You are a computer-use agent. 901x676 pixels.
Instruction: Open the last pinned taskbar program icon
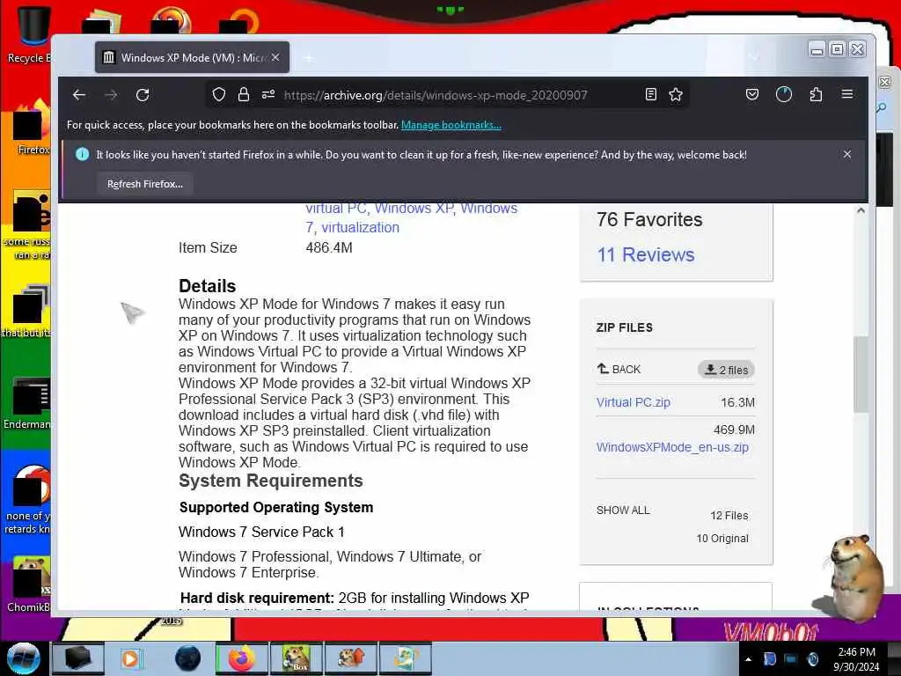[405, 658]
